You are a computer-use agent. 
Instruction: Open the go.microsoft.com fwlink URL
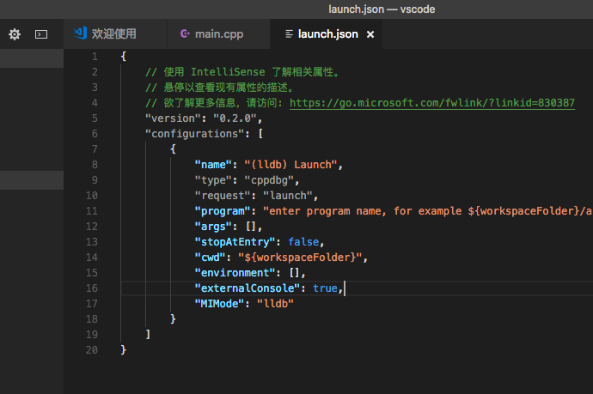coord(432,102)
